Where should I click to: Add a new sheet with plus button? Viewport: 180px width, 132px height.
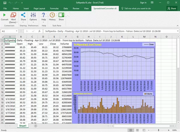point(36,126)
